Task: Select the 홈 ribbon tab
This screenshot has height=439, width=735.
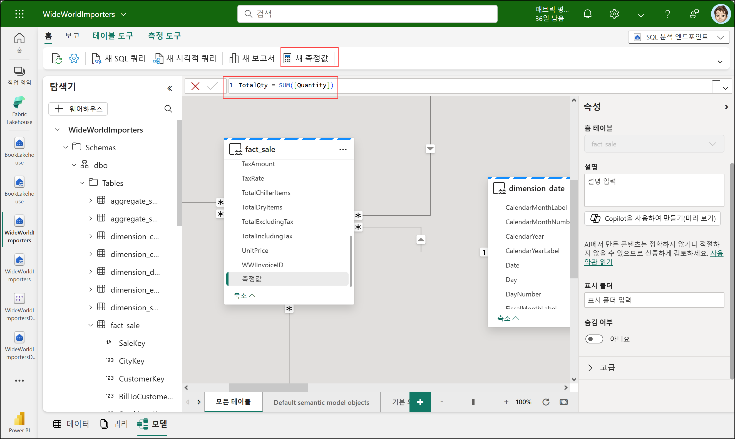Action: [48, 36]
